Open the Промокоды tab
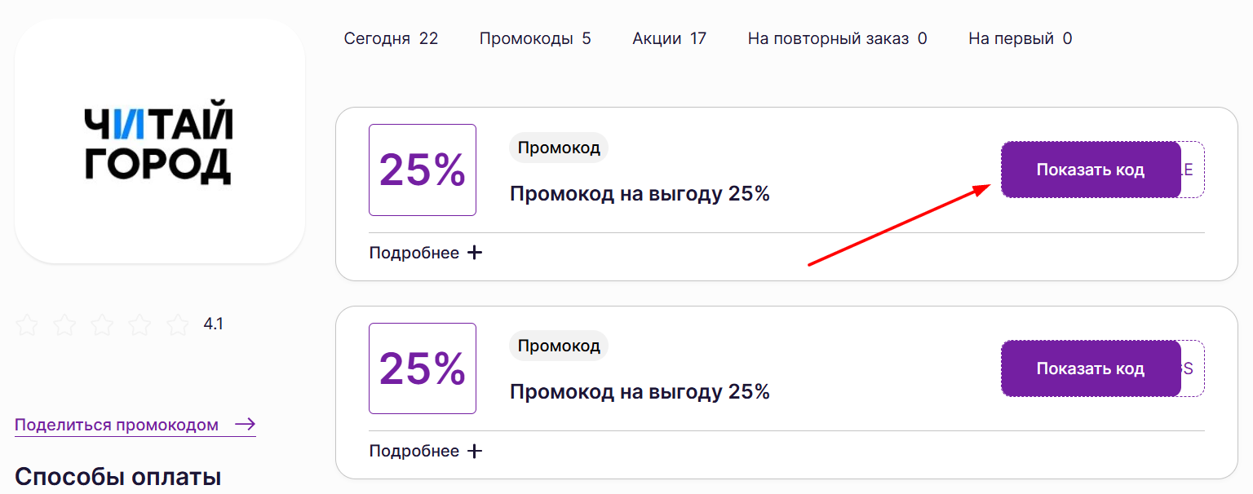 point(536,37)
